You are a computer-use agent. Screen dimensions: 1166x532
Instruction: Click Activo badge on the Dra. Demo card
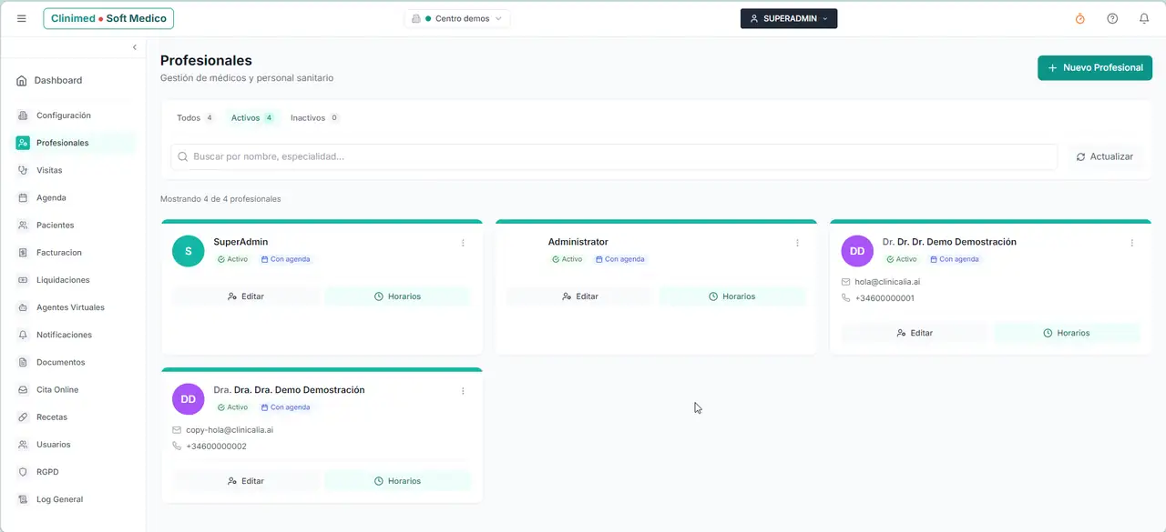click(233, 407)
